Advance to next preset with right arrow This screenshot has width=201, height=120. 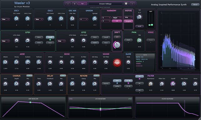point(132,4)
